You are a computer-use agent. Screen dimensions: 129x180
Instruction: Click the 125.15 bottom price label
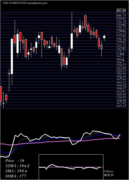click(x=121, y=106)
